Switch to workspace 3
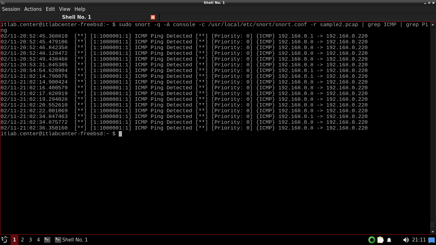This screenshot has width=436, height=245. [x=30, y=240]
